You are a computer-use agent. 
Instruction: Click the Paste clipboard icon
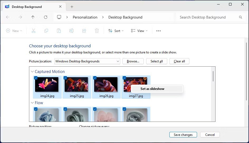coord(59,31)
